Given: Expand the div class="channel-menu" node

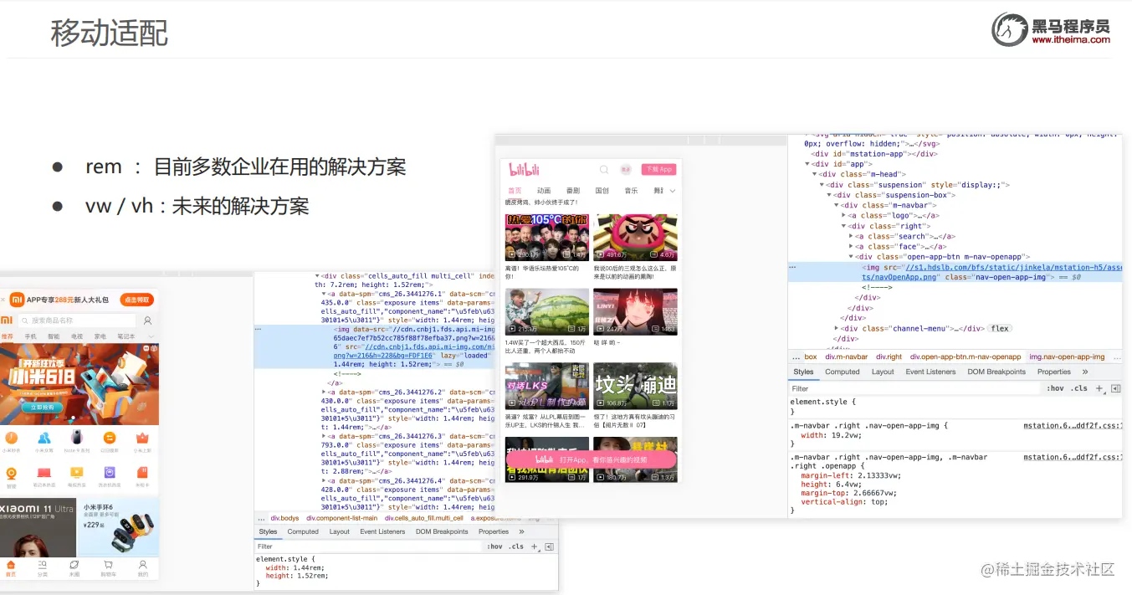Looking at the screenshot, I should 837,329.
